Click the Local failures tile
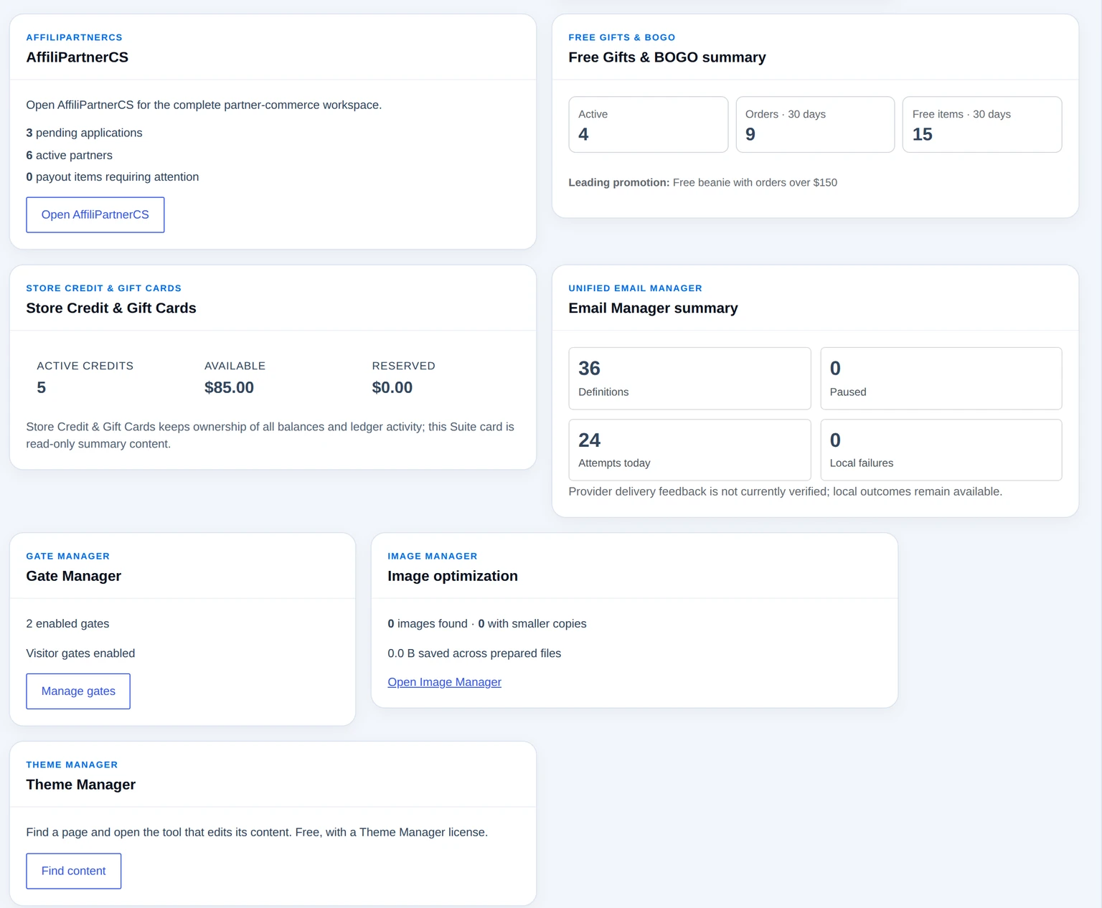The image size is (1102, 908). [941, 450]
